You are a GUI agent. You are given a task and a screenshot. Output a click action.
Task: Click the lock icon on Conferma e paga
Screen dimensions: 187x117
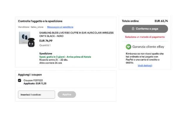(x=133, y=29)
